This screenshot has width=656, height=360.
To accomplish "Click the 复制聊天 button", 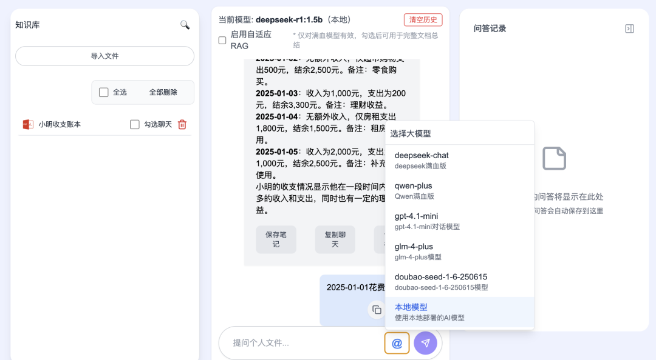I will (x=335, y=239).
